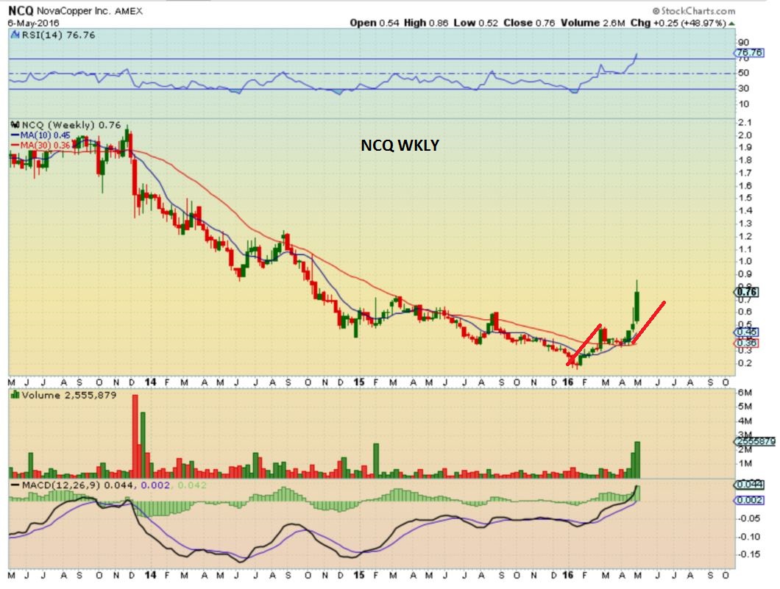
Task: Click the 16 year label under MACD panel
Action: pyautogui.click(x=567, y=575)
